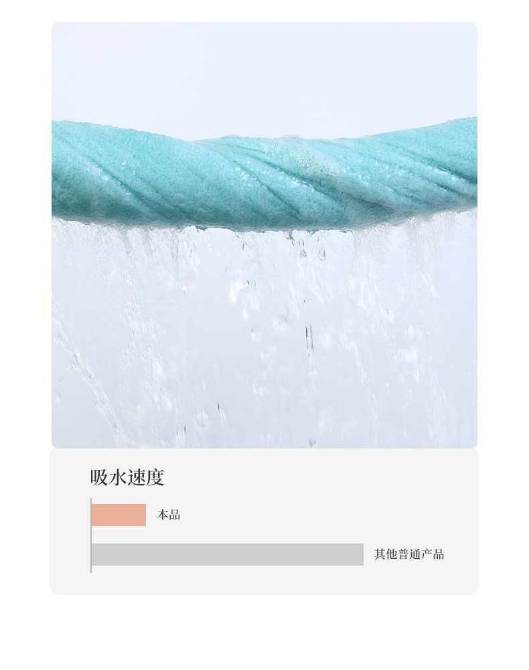Viewport: 529px width, 670px height.
Task: Click the 度 character in the heading
Action: 155,477
